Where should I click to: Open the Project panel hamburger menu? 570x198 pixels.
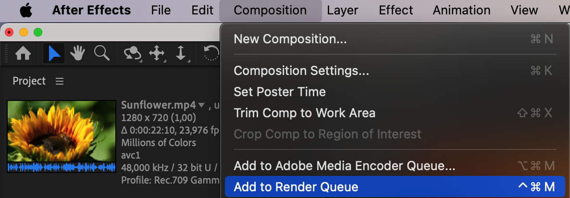pos(60,81)
